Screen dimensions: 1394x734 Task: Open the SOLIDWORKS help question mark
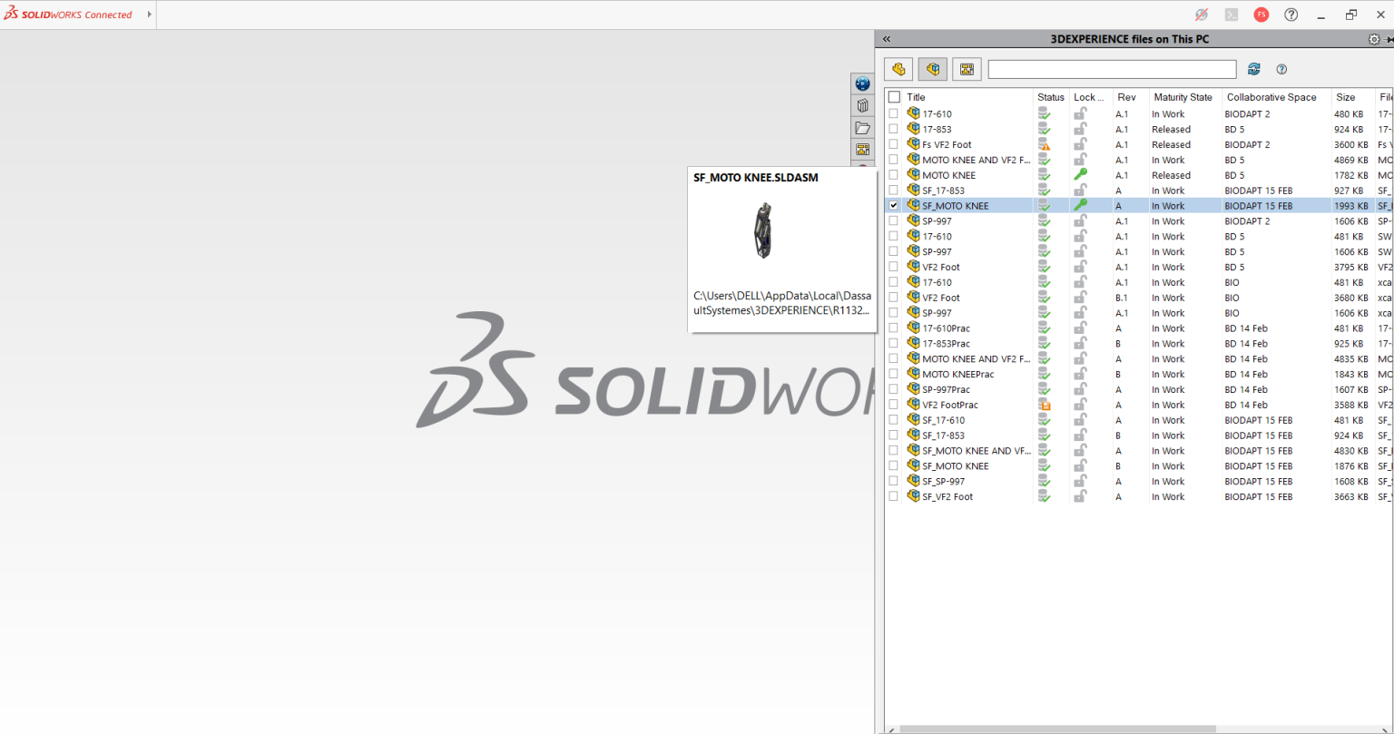(1291, 15)
